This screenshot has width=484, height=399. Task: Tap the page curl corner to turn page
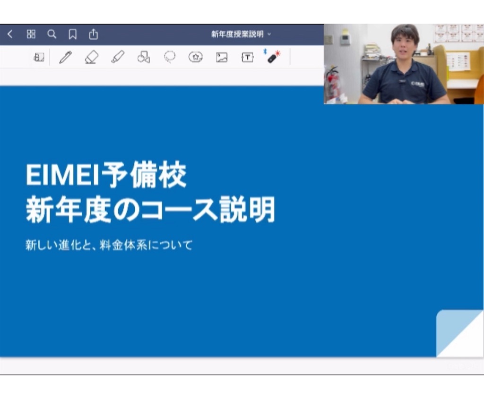459,334
